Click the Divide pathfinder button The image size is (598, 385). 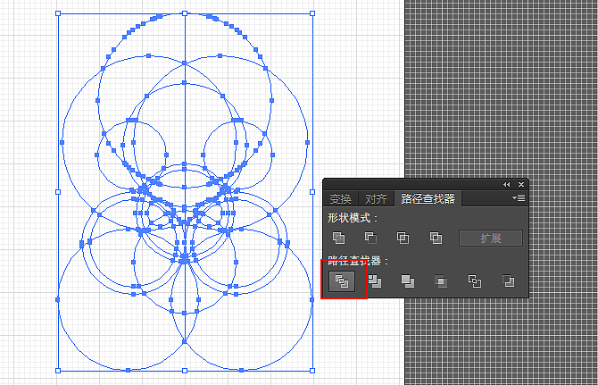(342, 281)
